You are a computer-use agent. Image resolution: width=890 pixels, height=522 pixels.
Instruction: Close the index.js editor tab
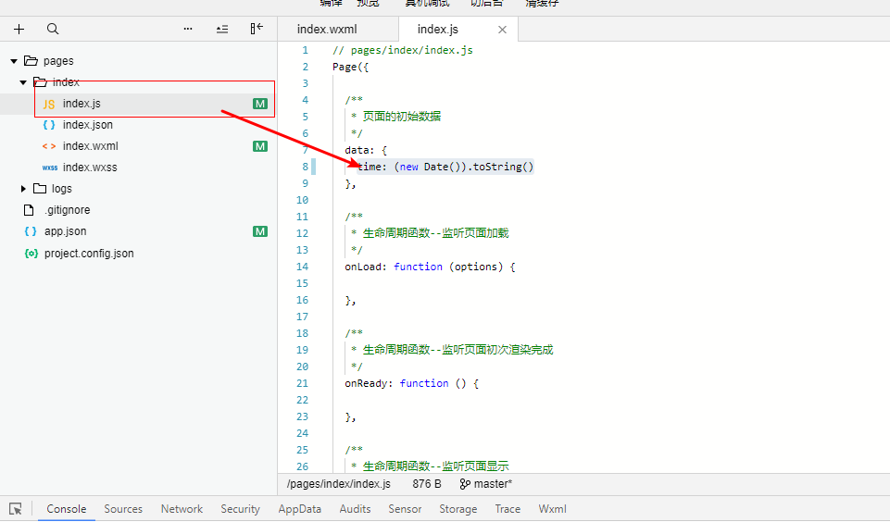503,30
